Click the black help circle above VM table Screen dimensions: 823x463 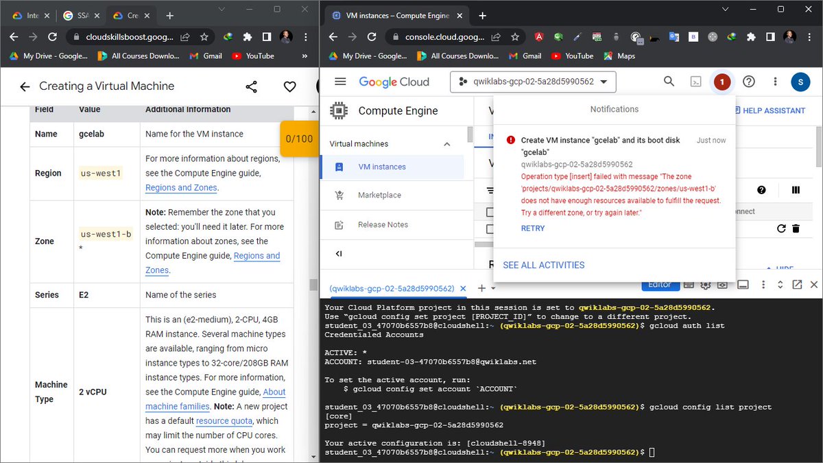tap(761, 190)
